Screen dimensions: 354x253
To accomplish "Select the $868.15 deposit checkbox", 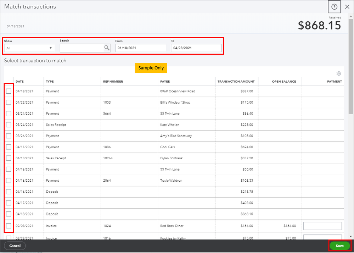I will click(x=9, y=214).
